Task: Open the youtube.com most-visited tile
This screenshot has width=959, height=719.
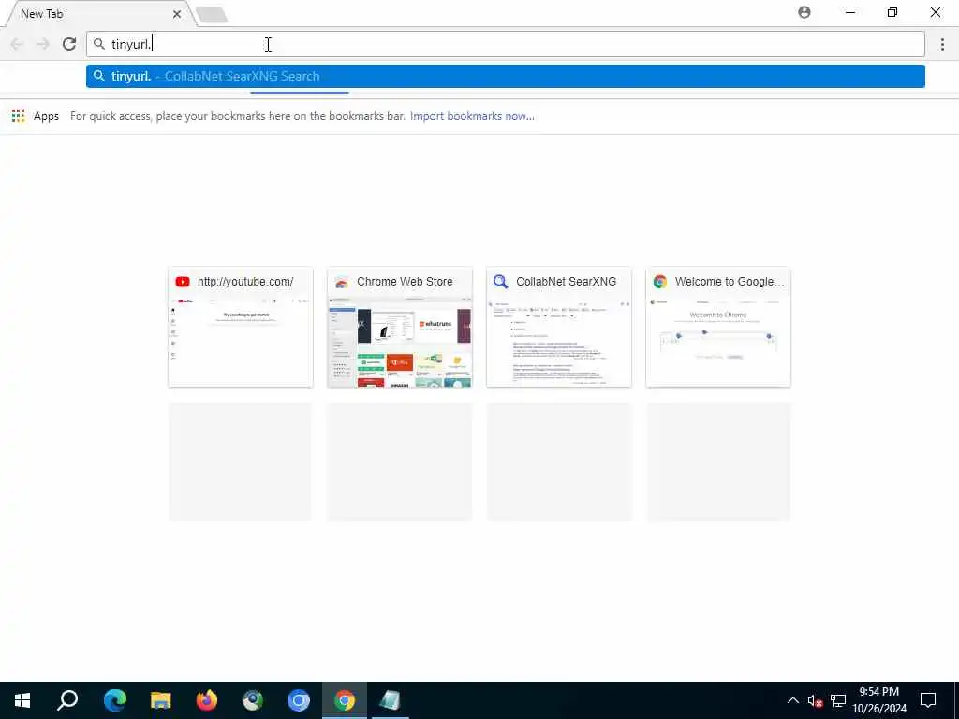Action: (241, 327)
